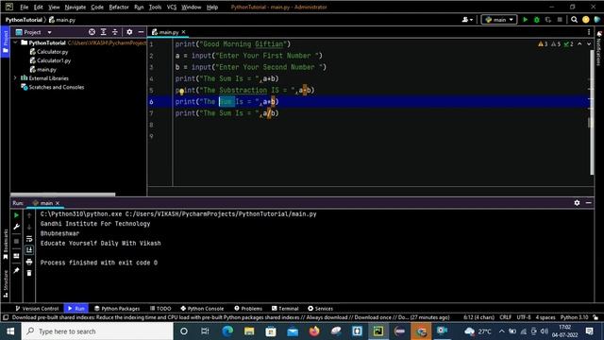Rerun main in the Run panel
This screenshot has height=340, width=604.
[x=16, y=215]
